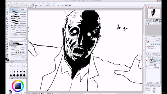Select the Move (hand) tool
Viewport: 167px width, 94px height.
point(7,9)
